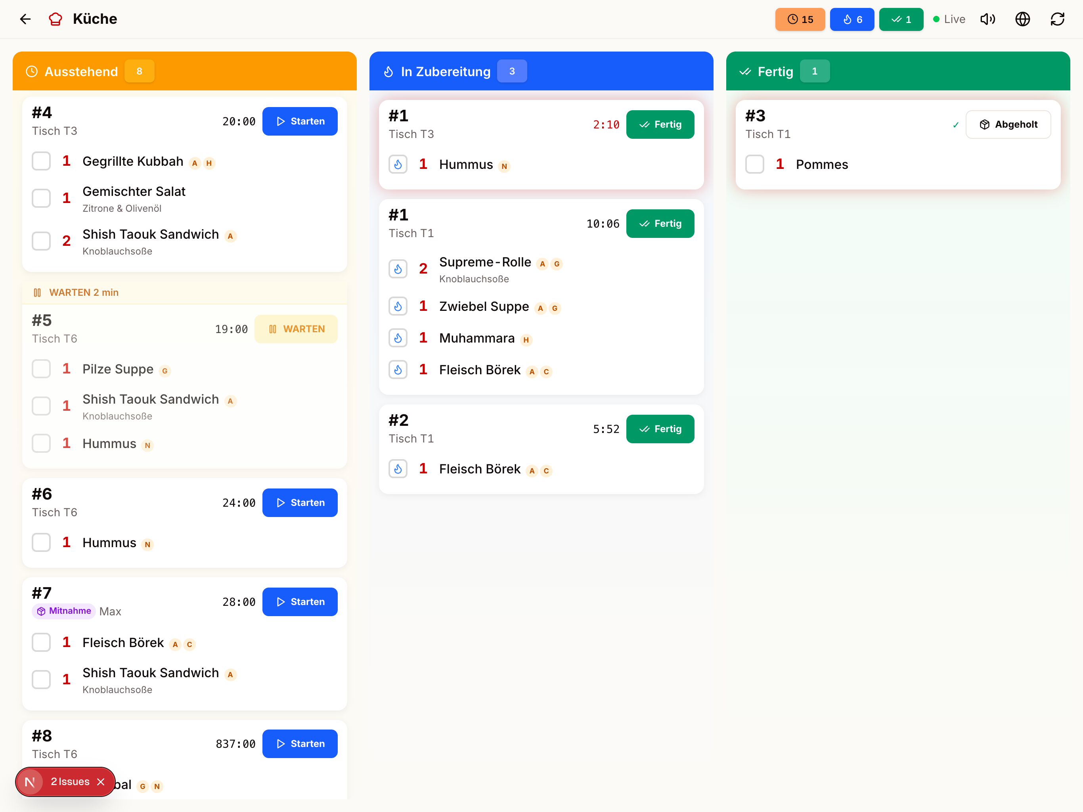Check Hummus in order #5

[x=41, y=443]
